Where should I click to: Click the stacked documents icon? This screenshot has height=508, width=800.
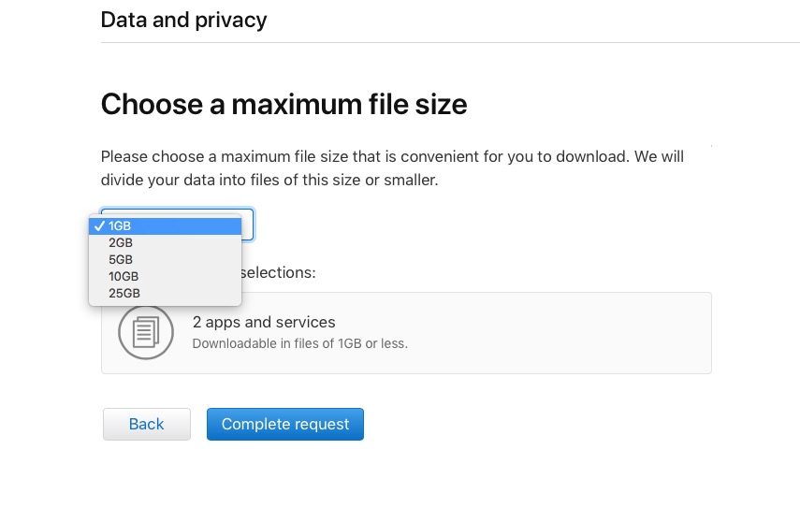point(146,331)
